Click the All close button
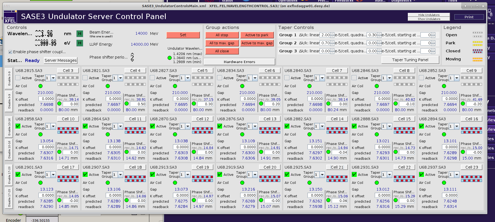The height and width of the screenshot is (222, 495). (222, 51)
